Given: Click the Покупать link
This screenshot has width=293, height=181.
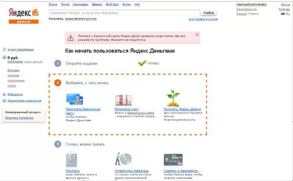Looking at the screenshot, I should [73, 171].
